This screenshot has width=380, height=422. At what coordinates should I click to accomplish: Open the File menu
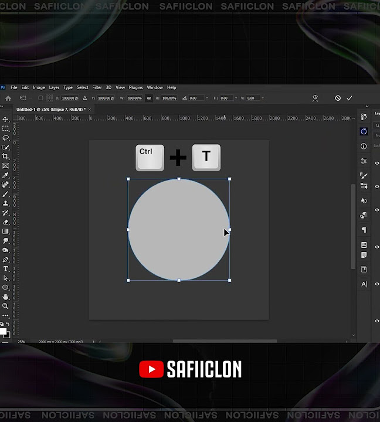coord(13,87)
